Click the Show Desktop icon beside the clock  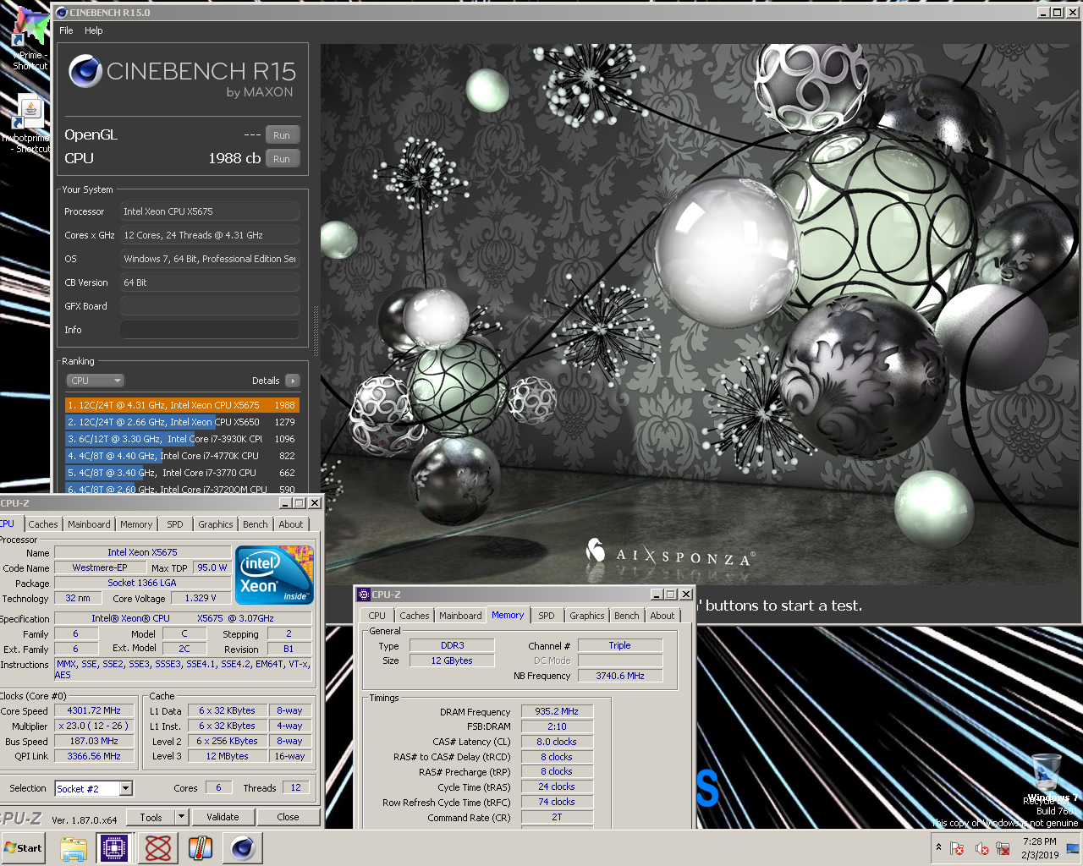(x=1073, y=847)
